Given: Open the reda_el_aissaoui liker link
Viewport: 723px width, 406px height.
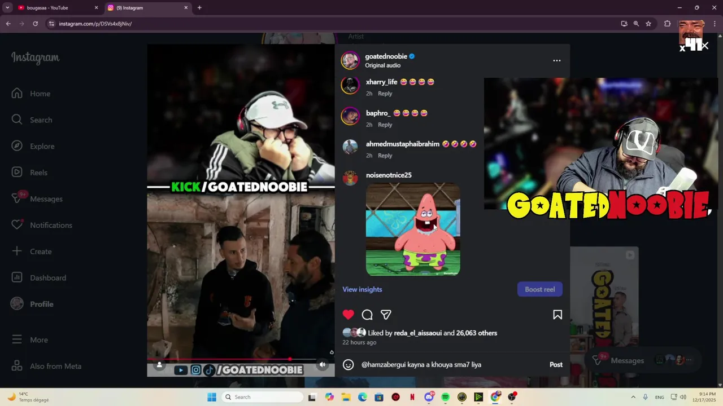Looking at the screenshot, I should pos(417,333).
